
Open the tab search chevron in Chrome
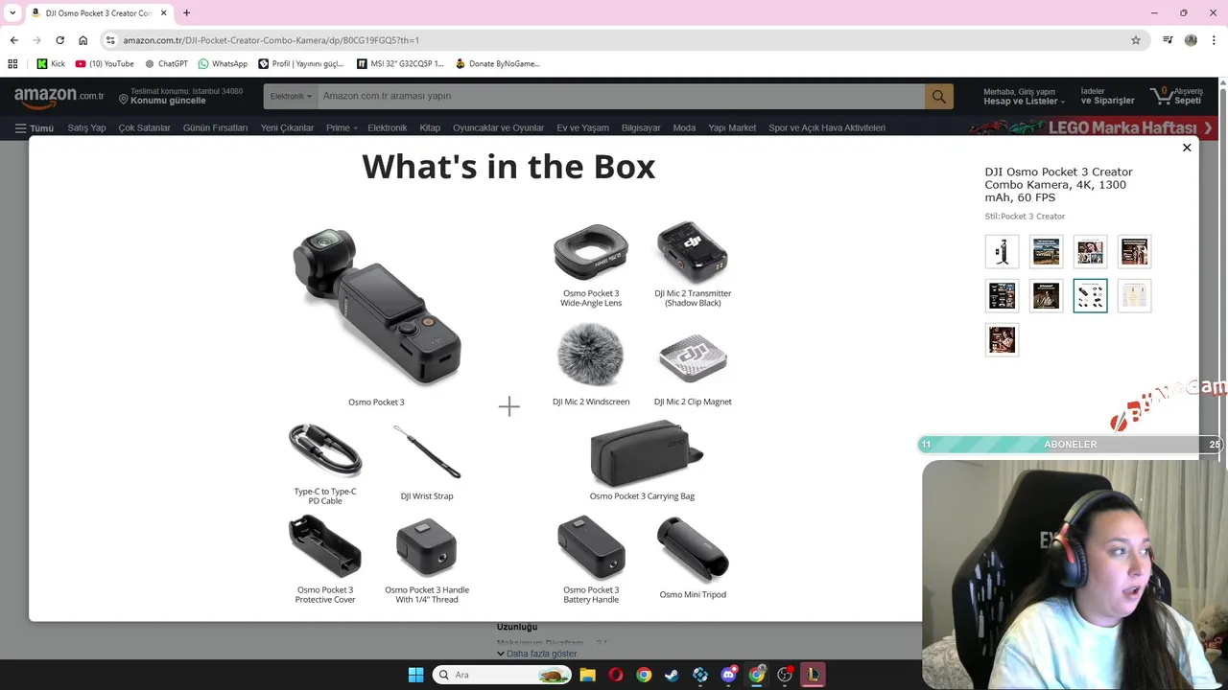12,13
